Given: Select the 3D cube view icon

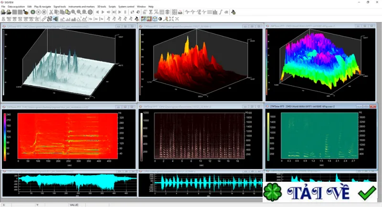Looking at the screenshot, I should coord(155,19).
